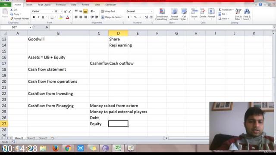Center text horizontally in cell

(81, 17)
